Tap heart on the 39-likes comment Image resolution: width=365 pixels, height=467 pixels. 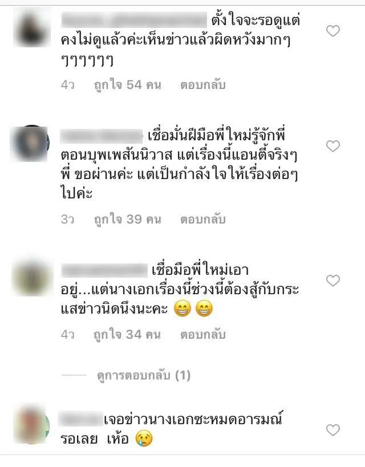coord(333,146)
